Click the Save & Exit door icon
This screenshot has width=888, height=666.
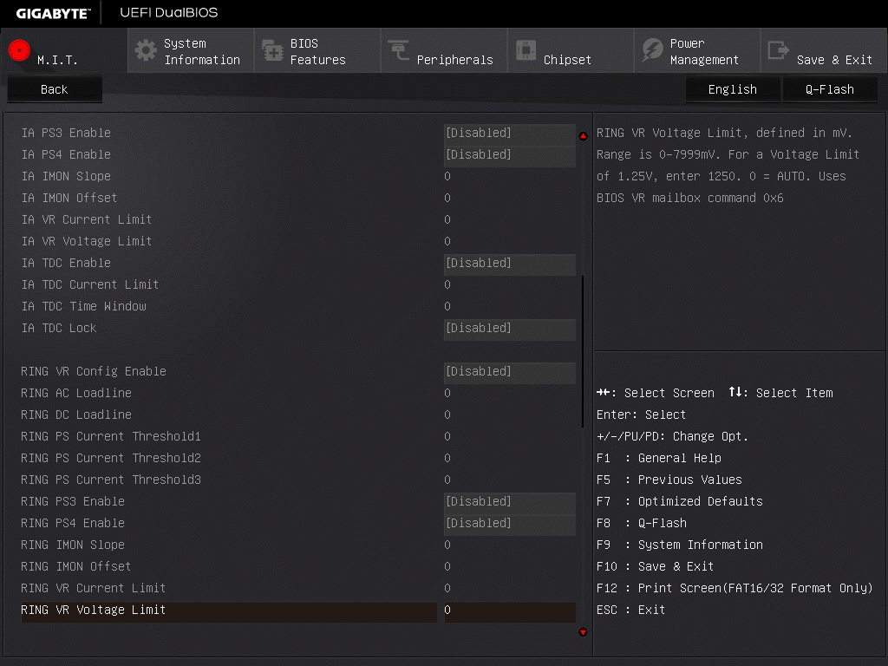[x=778, y=50]
